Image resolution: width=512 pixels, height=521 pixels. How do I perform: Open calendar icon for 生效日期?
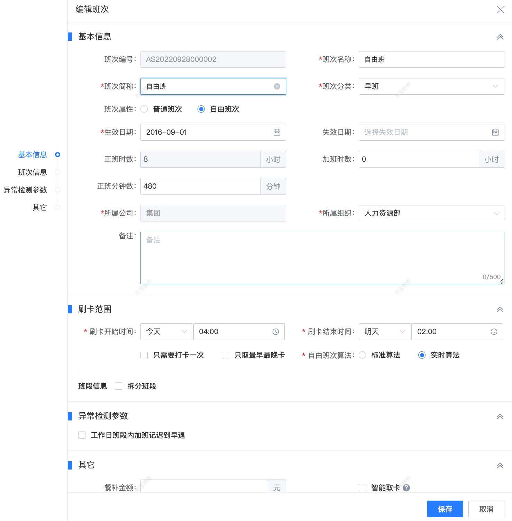pos(277,132)
